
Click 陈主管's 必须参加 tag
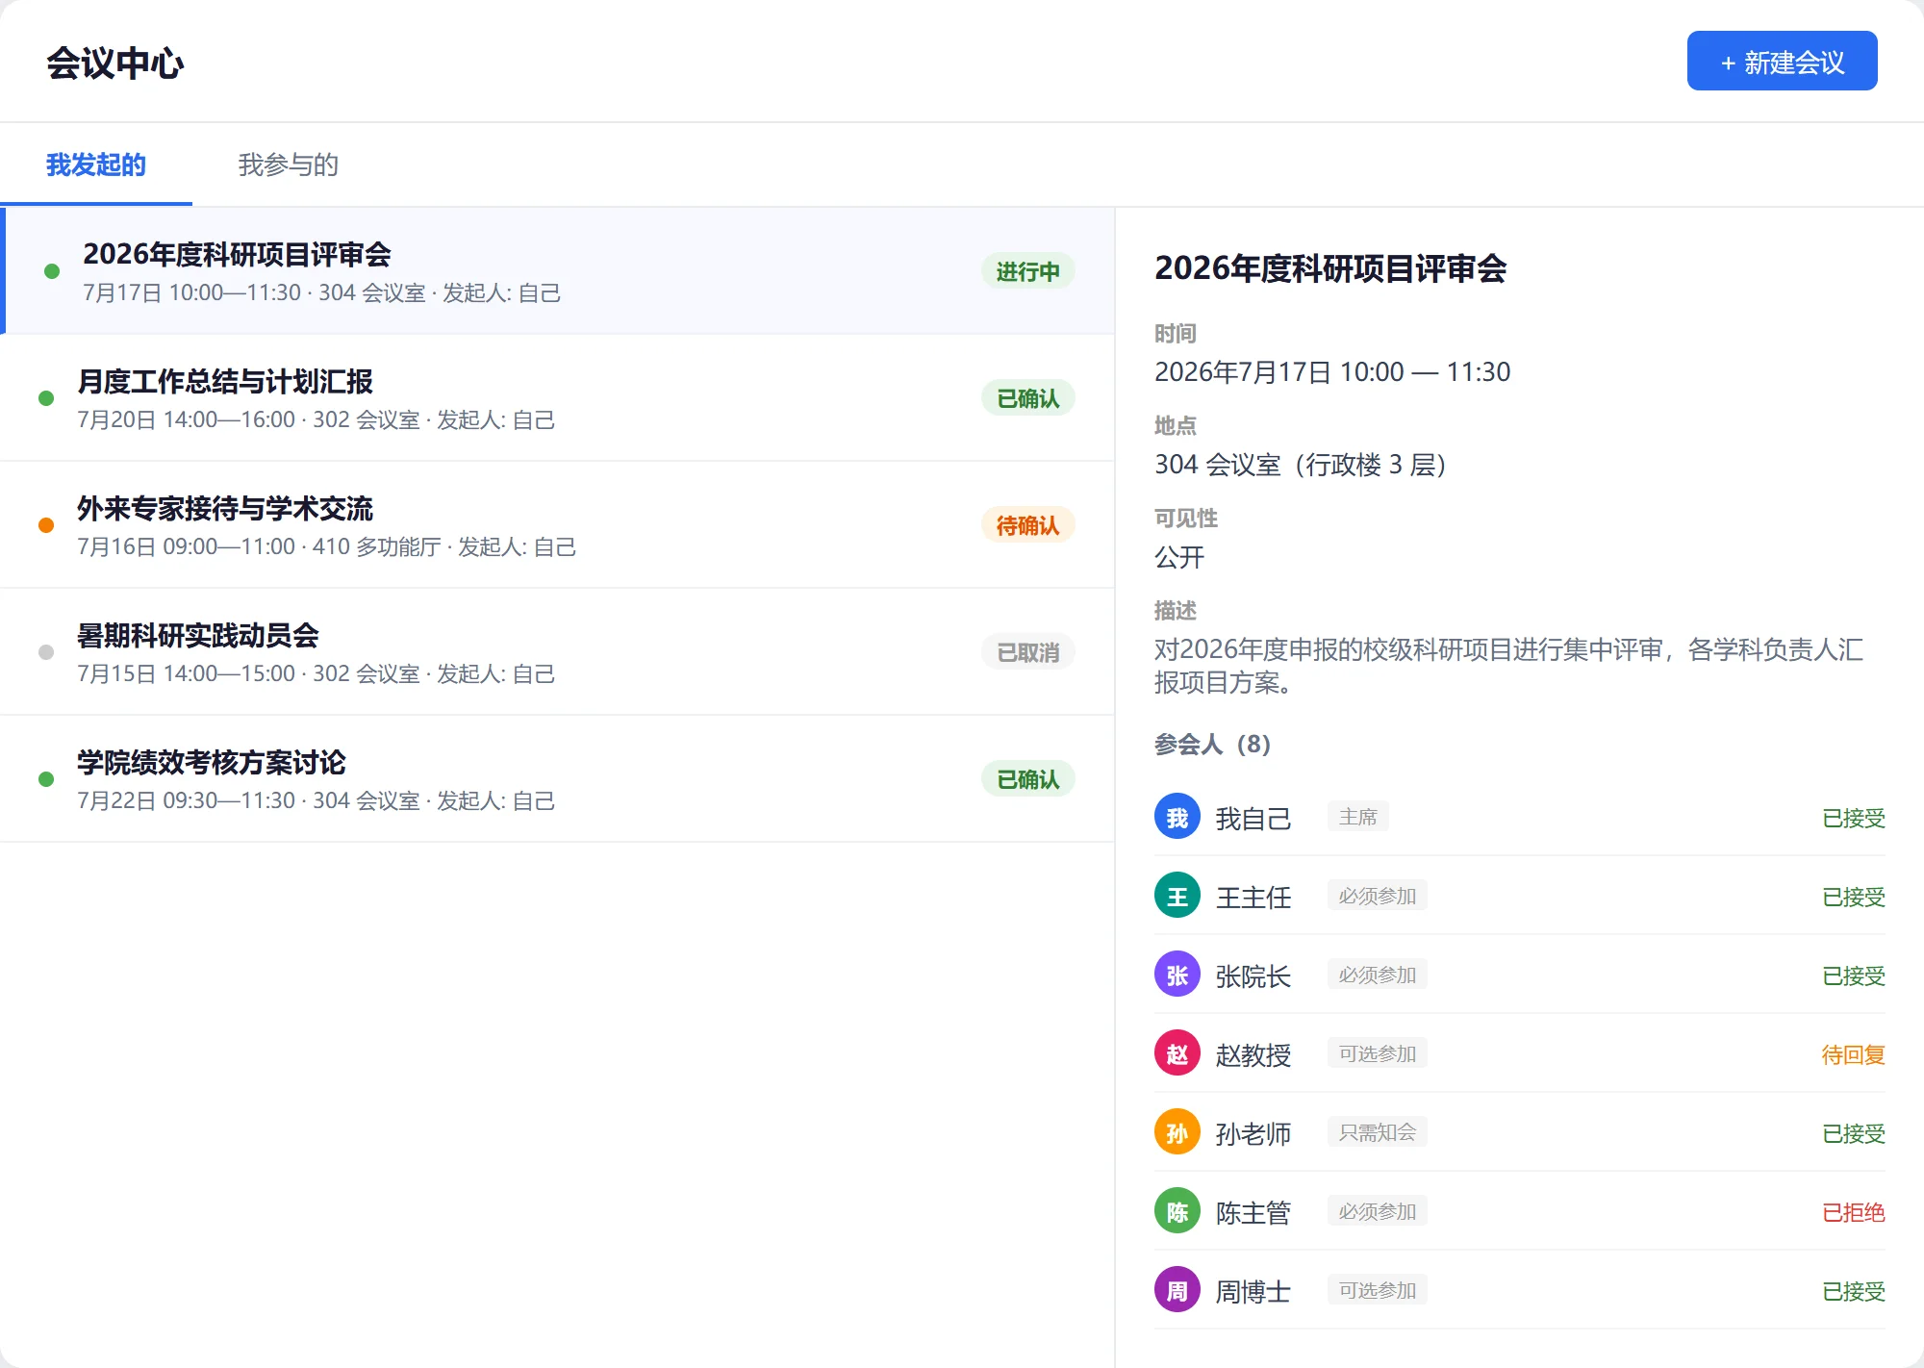pyautogui.click(x=1378, y=1211)
